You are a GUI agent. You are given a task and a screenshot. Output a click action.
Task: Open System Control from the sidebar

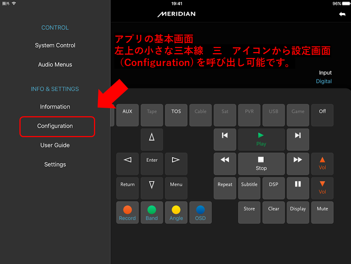55,45
